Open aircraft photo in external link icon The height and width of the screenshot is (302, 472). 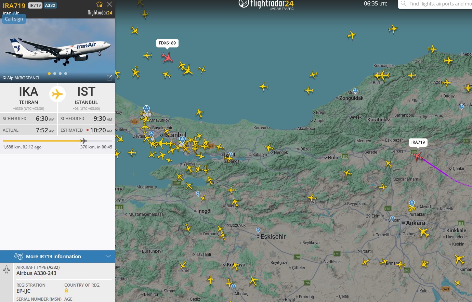[109, 78]
